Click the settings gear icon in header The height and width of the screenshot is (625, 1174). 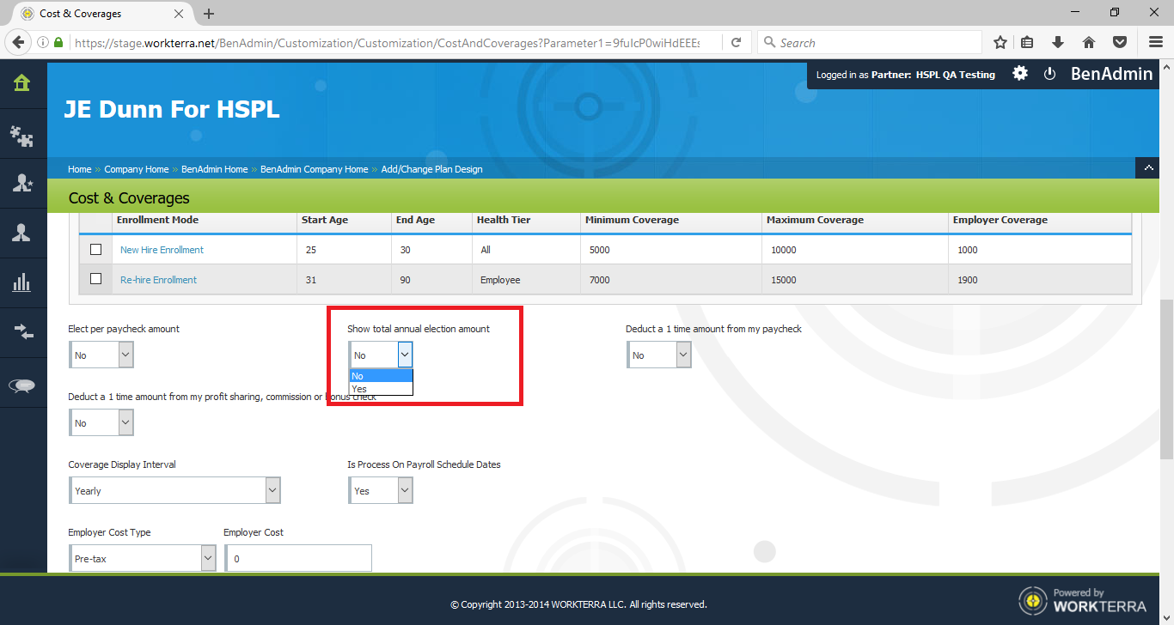point(1020,74)
